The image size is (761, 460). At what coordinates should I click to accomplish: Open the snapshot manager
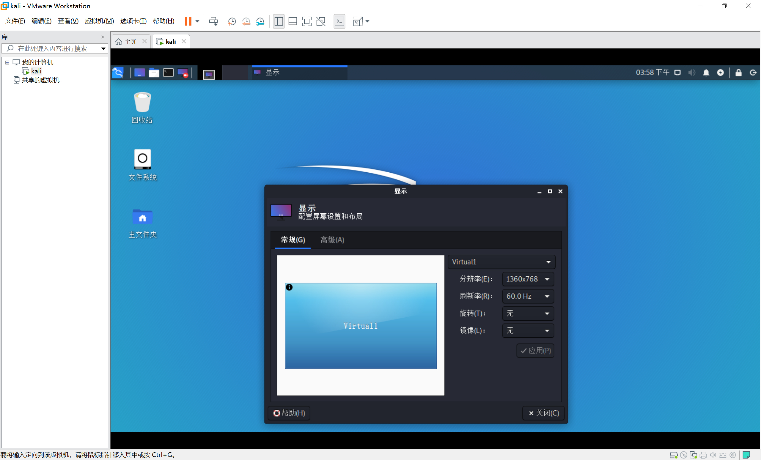pos(260,21)
